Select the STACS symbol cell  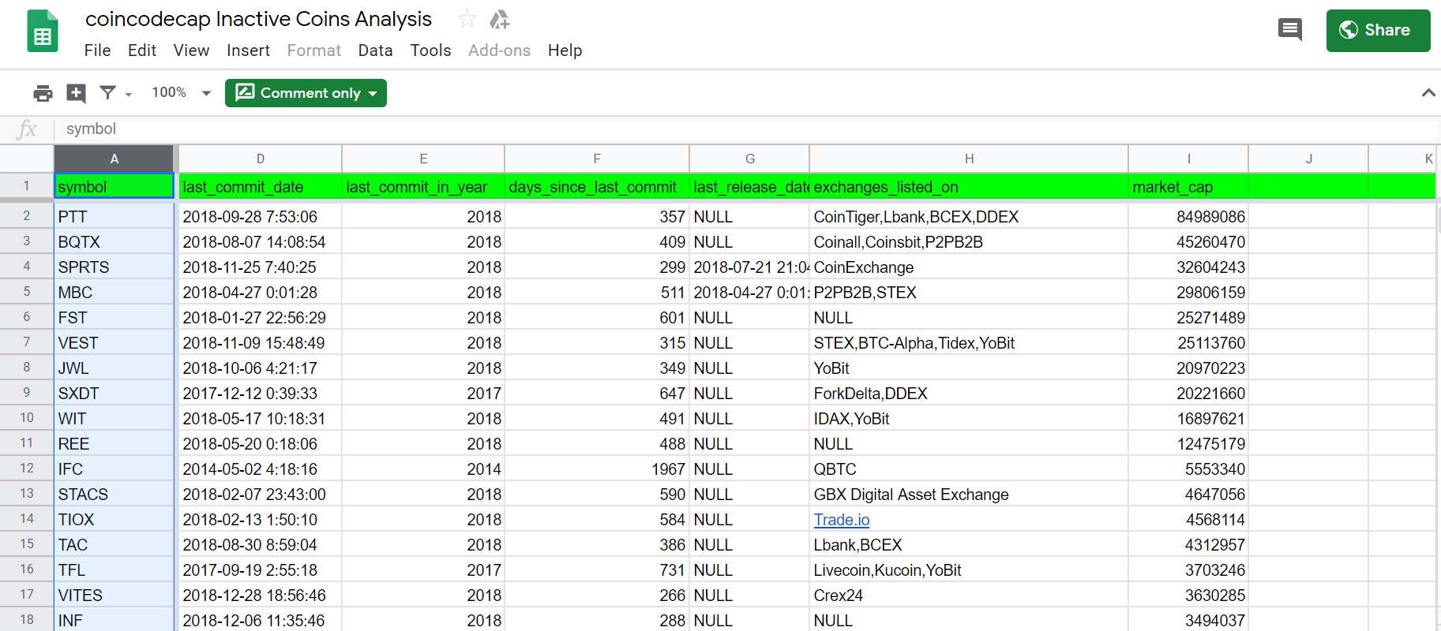[114, 494]
